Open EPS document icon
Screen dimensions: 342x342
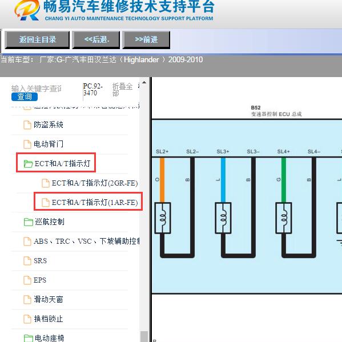pyautogui.click(x=27, y=280)
